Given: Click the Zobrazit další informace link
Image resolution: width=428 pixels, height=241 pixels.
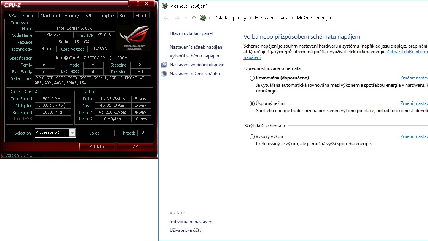Looking at the screenshot, I should (x=407, y=52).
